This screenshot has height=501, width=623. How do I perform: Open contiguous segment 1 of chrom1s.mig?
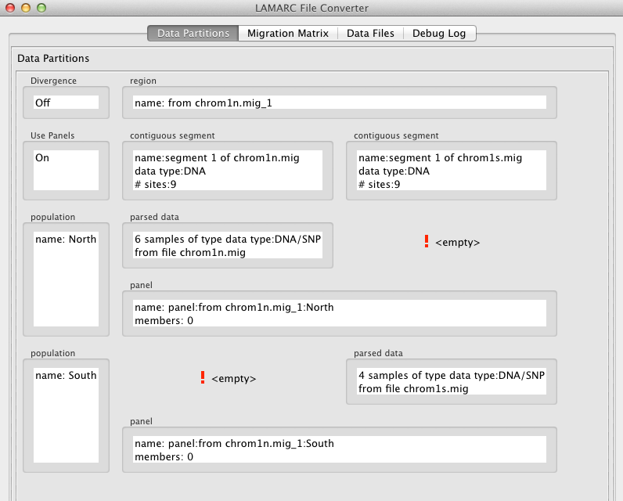coord(452,171)
